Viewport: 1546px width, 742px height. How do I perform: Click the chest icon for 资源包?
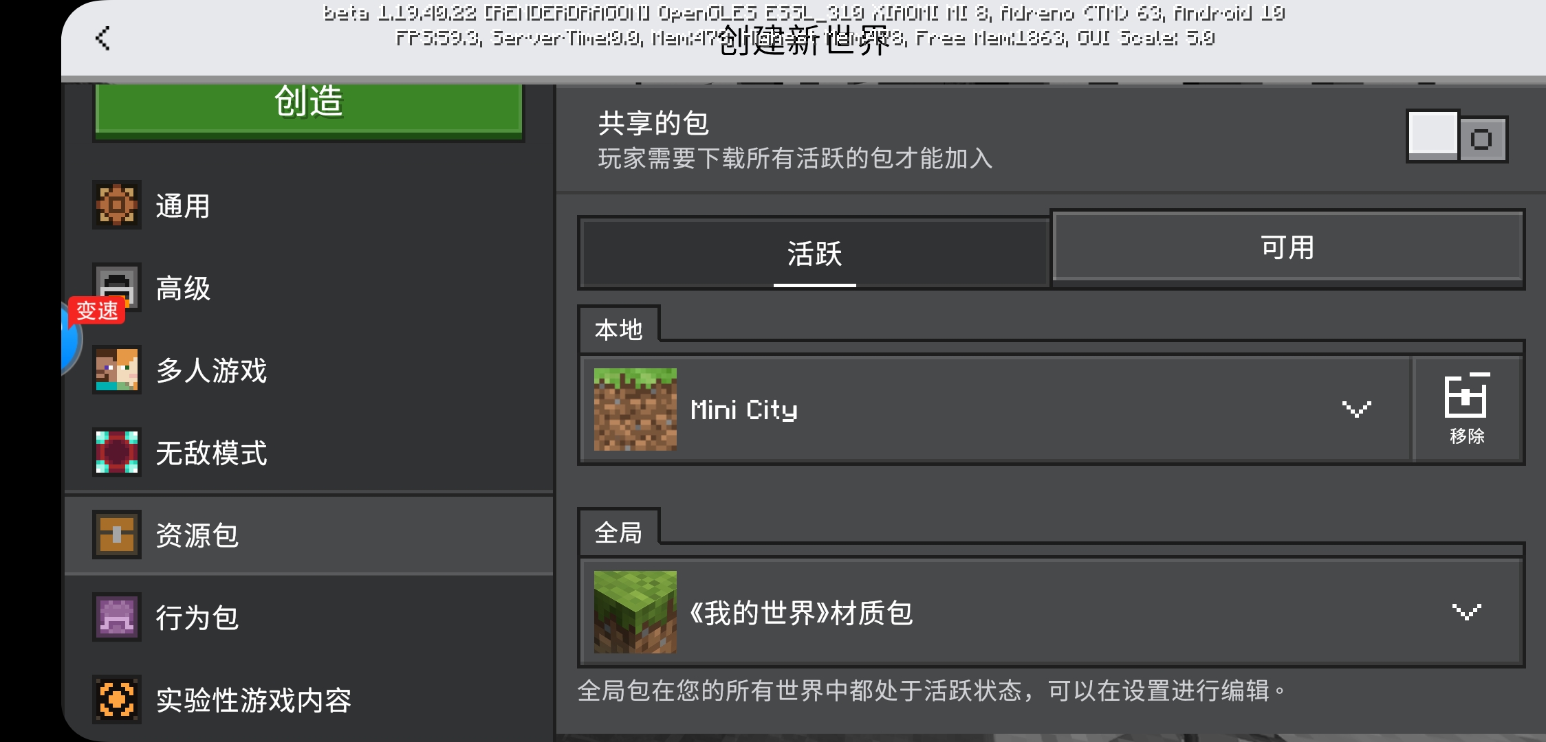[x=117, y=535]
